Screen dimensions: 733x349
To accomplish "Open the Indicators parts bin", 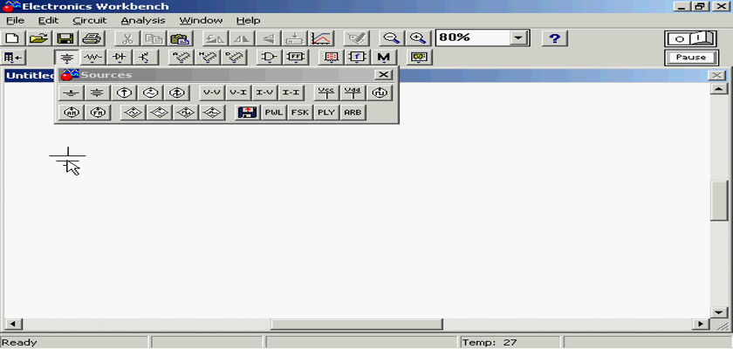I will click(x=332, y=57).
